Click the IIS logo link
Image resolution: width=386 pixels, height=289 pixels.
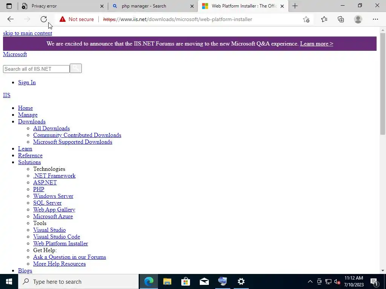tap(7, 95)
